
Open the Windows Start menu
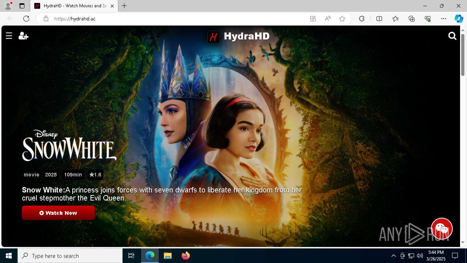click(9, 256)
